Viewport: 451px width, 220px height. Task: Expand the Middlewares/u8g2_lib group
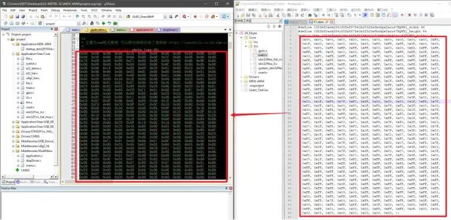pos(13,146)
